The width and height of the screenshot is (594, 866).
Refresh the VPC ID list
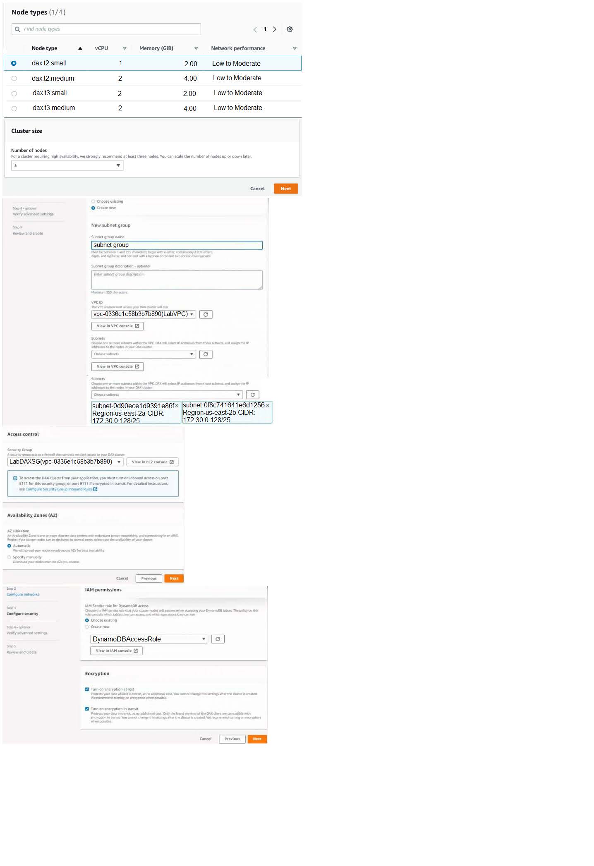(206, 314)
